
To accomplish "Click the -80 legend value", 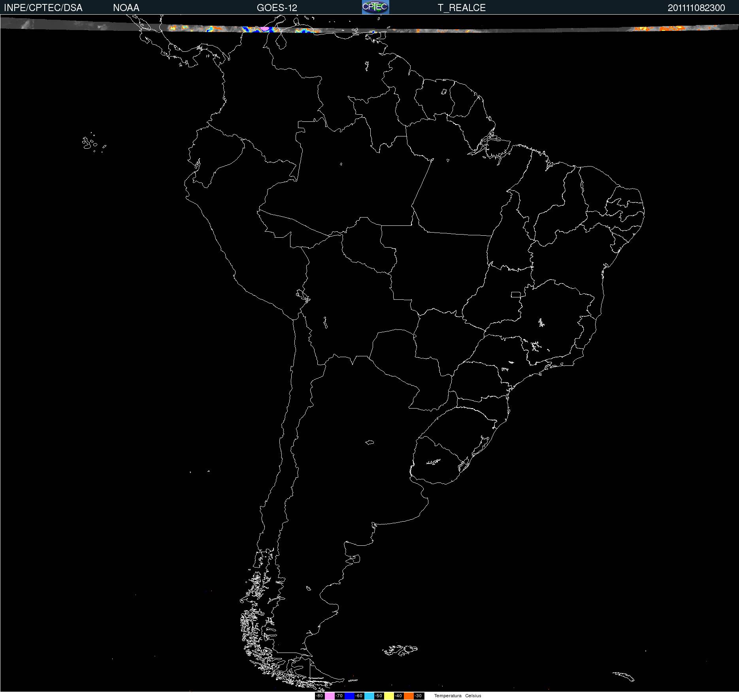I will pyautogui.click(x=319, y=696).
